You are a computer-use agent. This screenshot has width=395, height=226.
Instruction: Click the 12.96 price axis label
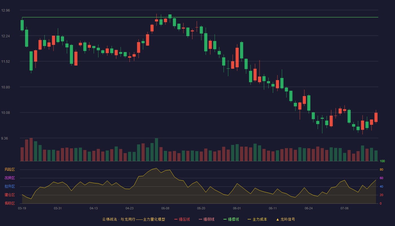[x=5, y=10]
